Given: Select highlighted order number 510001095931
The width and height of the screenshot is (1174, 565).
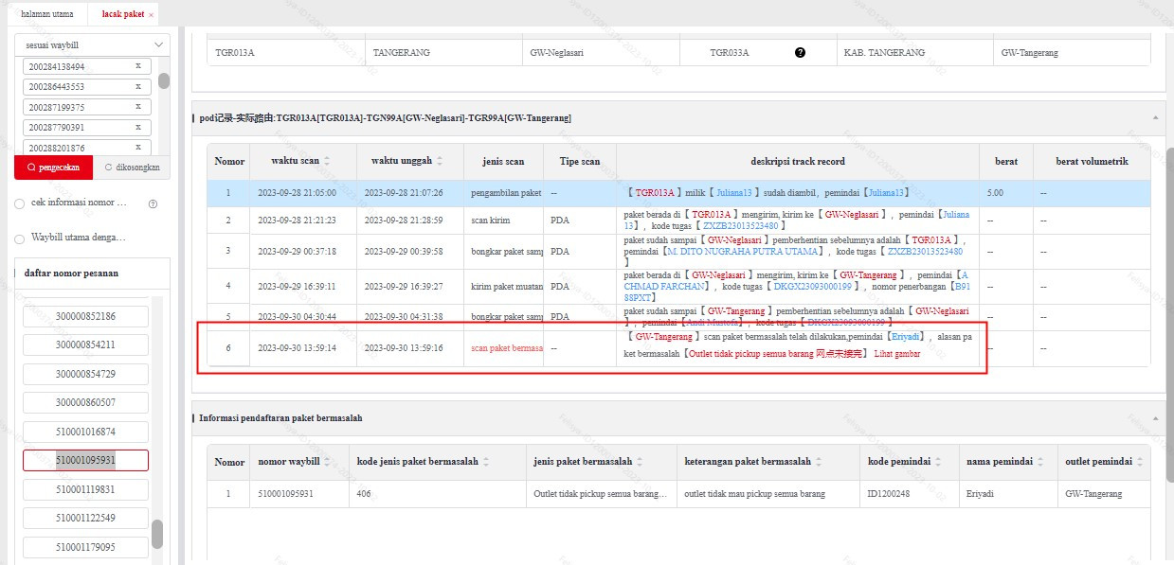Looking at the screenshot, I should (x=85, y=460).
